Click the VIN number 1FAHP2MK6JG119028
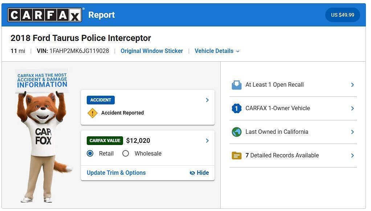This screenshot has width=371, height=211. pos(79,51)
